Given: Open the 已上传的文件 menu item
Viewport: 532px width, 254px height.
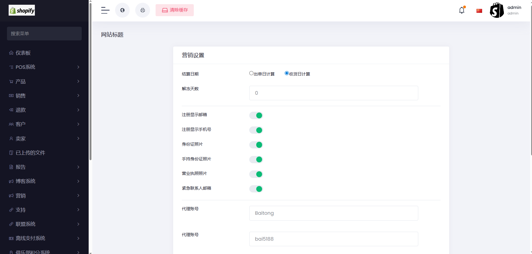Looking at the screenshot, I should 30,153.
